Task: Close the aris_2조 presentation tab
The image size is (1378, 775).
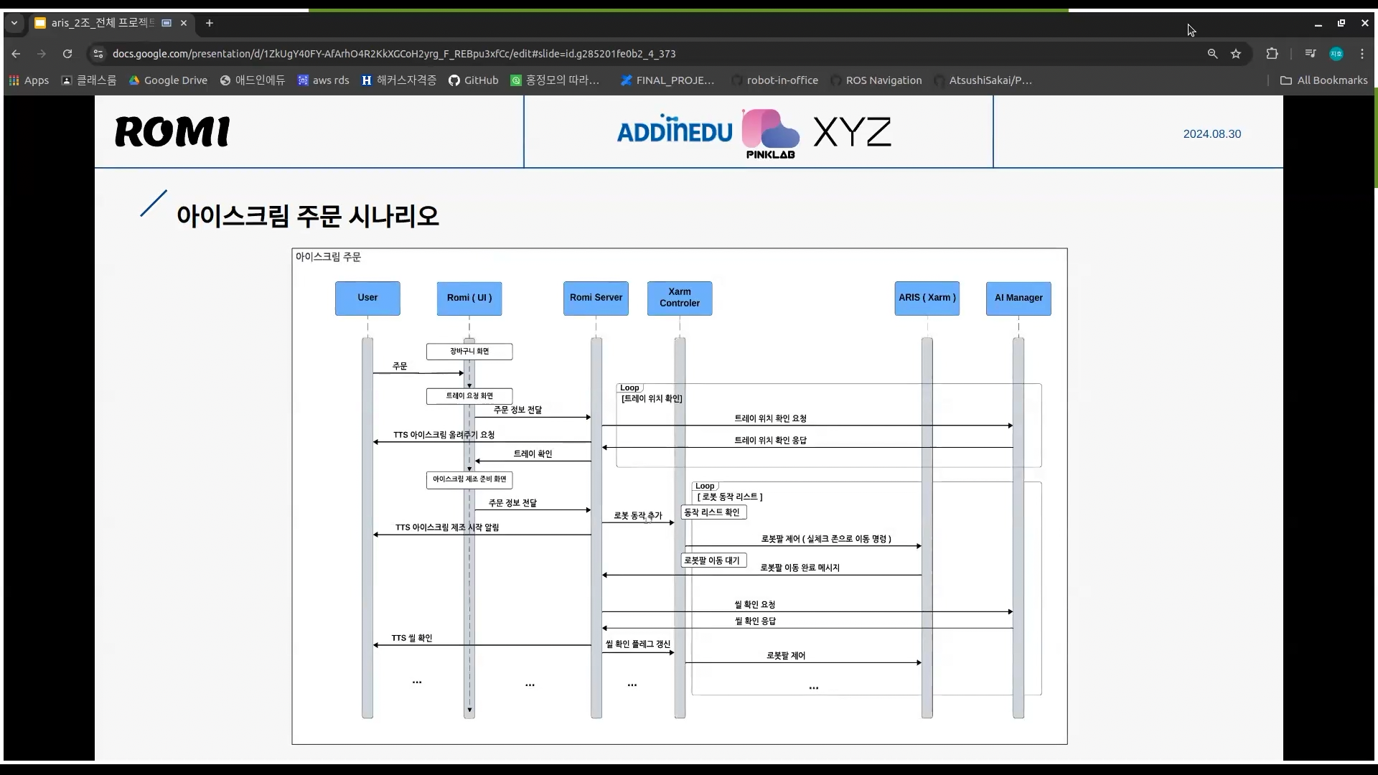Action: [184, 23]
